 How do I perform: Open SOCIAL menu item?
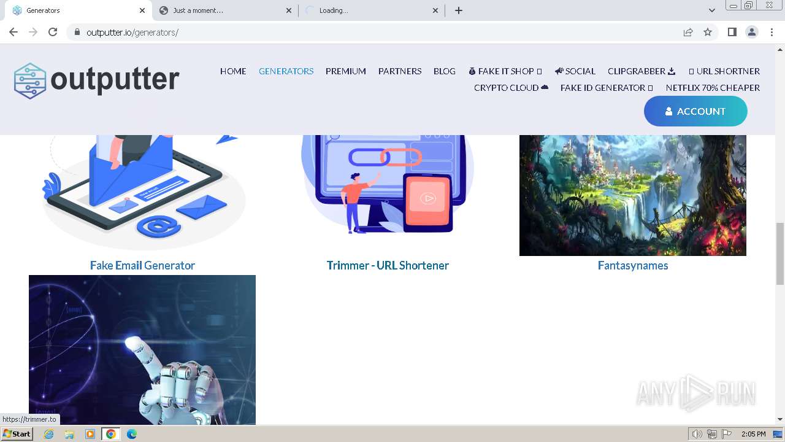tap(575, 71)
